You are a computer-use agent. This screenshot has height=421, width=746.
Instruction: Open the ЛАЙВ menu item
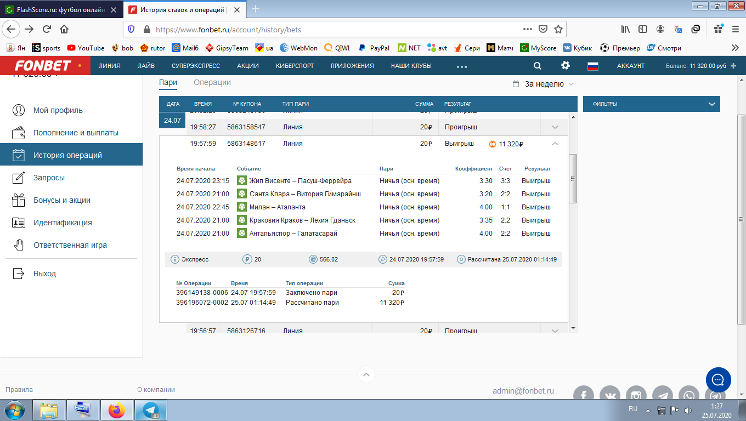(146, 66)
